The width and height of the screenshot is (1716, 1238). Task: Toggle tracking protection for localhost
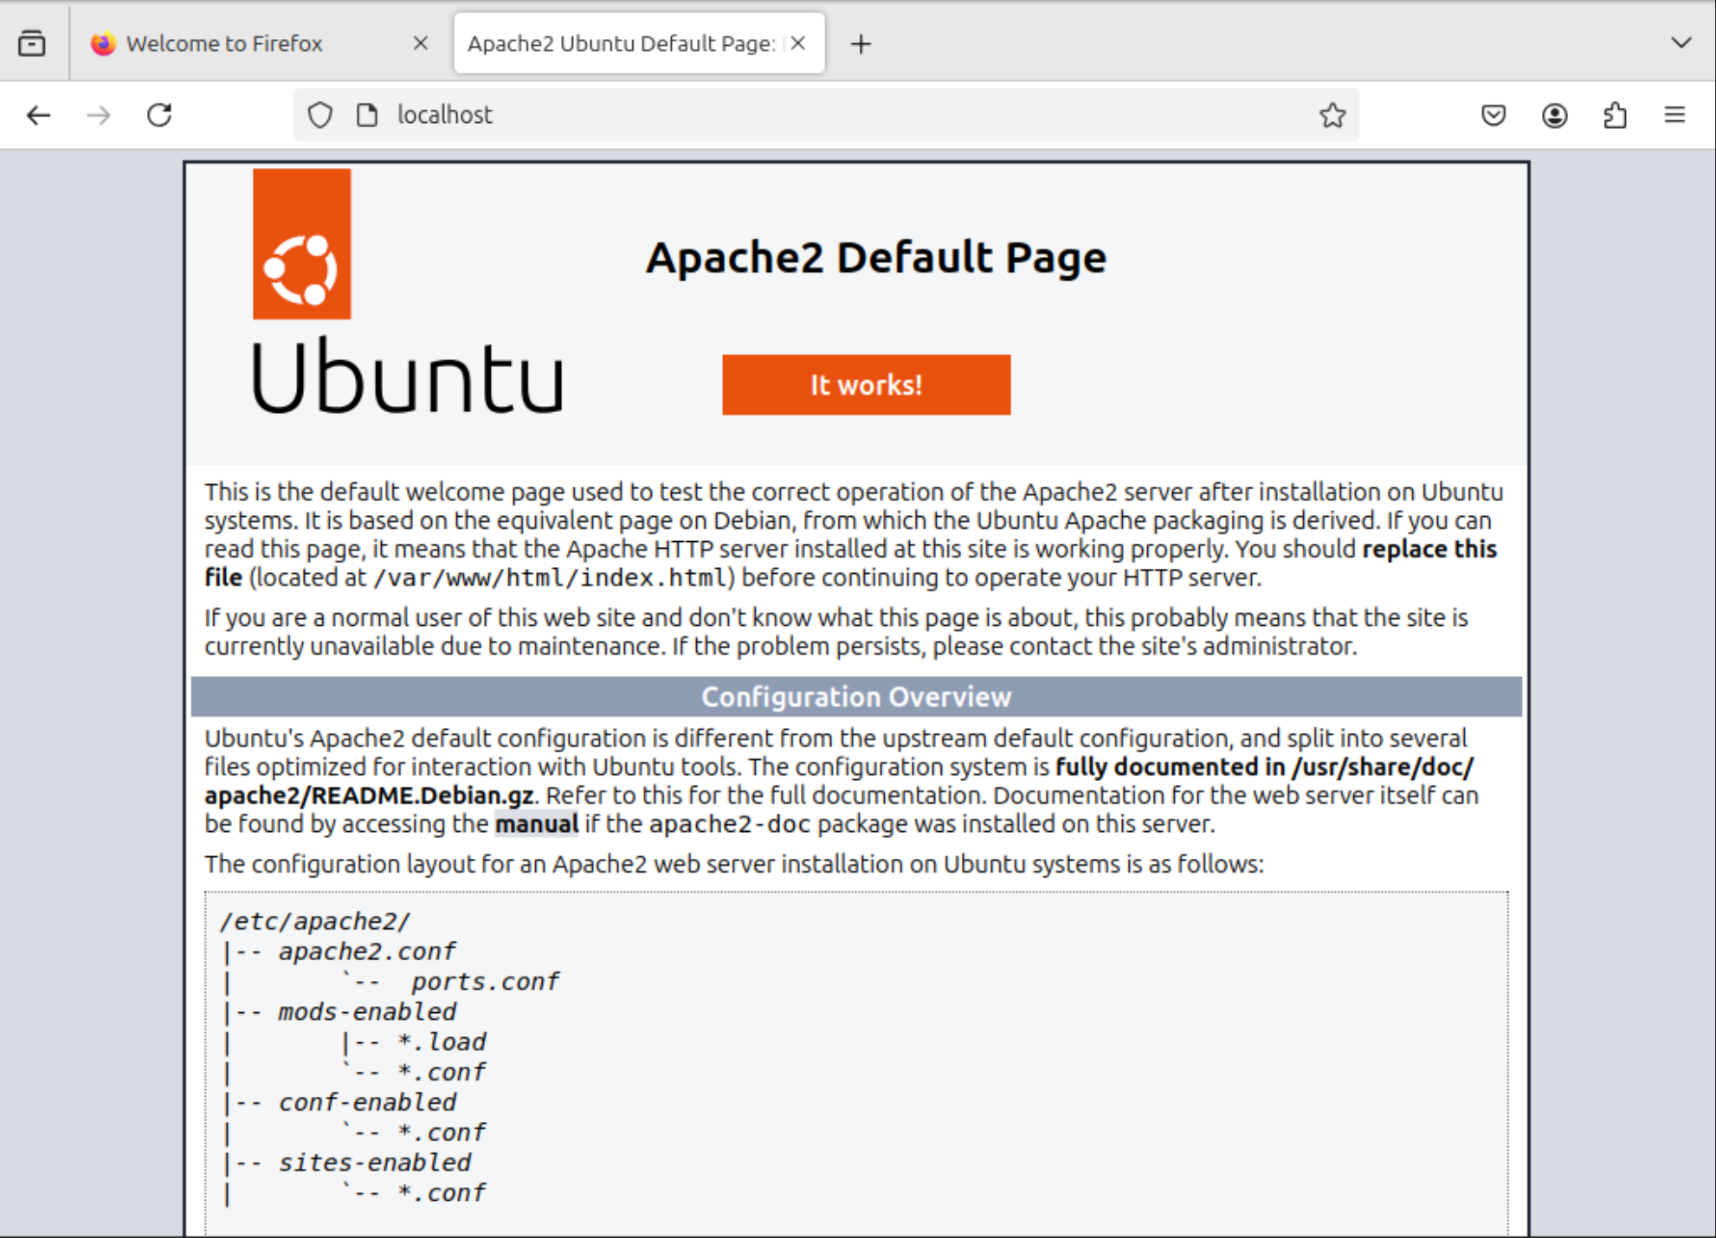[319, 114]
